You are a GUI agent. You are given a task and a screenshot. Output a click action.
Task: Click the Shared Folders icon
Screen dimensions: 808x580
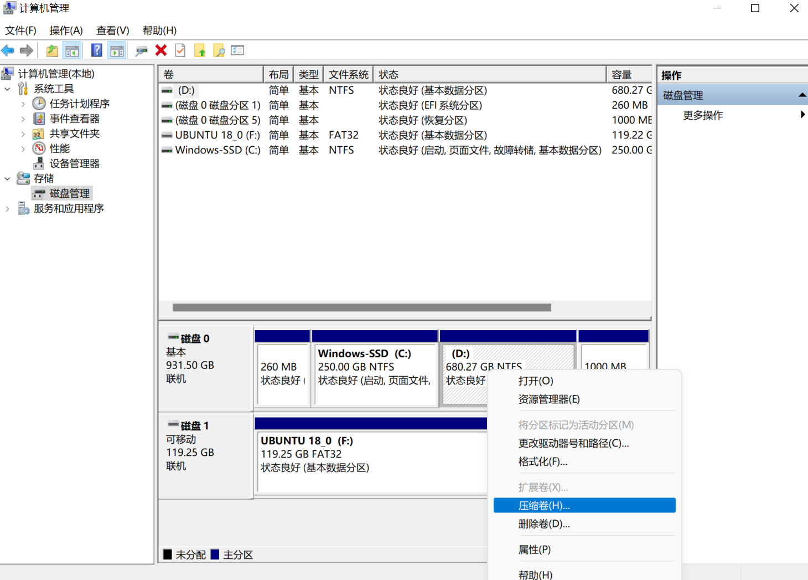(38, 134)
